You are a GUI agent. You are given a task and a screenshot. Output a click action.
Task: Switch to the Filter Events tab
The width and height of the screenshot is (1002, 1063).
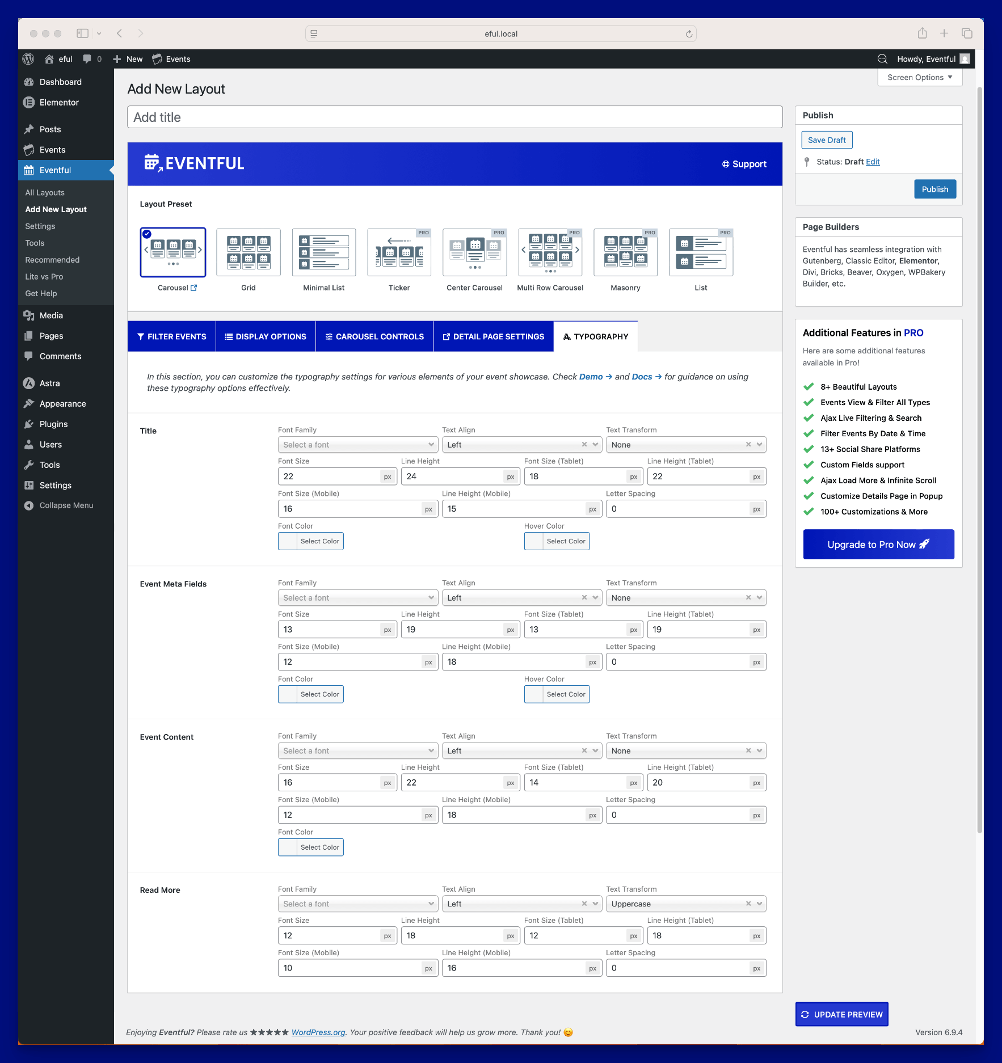click(x=171, y=336)
